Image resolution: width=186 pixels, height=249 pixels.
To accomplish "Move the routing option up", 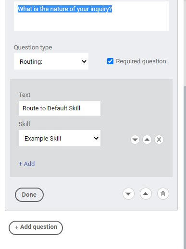I will [147, 140].
